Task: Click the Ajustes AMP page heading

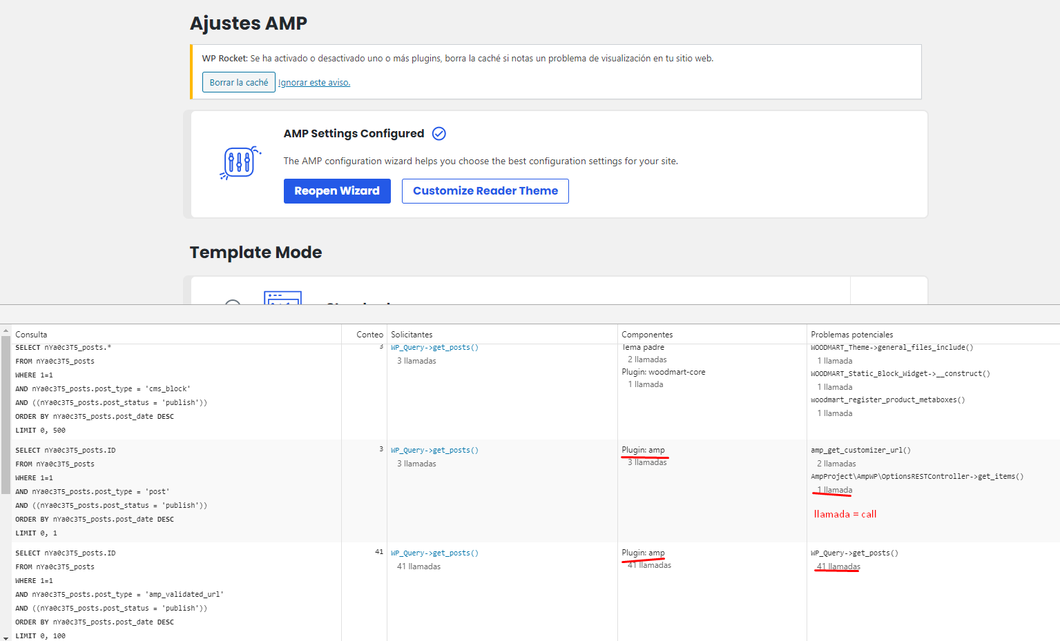Action: point(249,23)
